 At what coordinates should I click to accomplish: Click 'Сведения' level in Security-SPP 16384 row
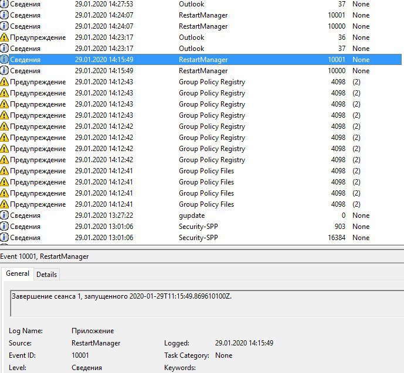25,238
